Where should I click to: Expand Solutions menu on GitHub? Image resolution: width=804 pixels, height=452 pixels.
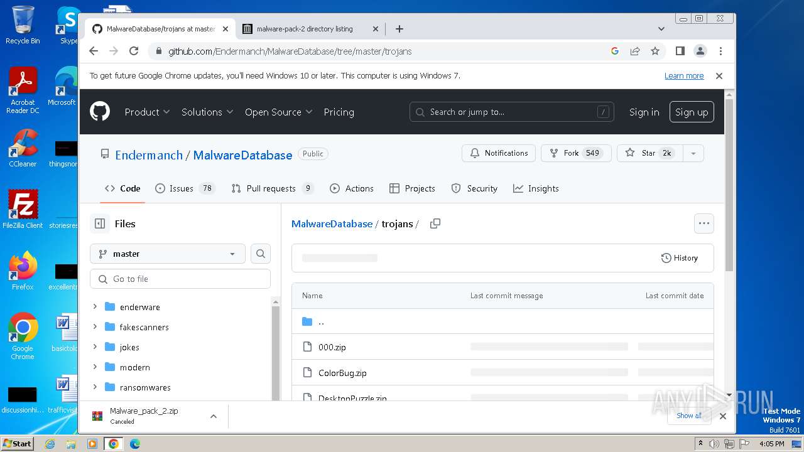click(x=207, y=112)
